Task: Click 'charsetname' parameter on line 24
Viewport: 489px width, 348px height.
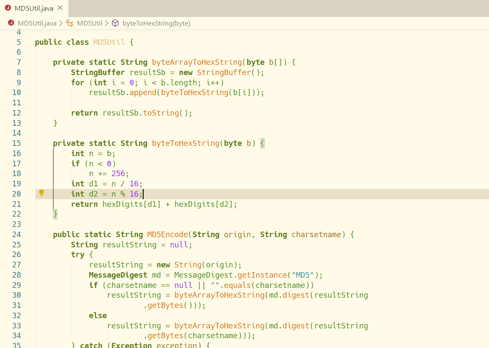Action: (x=316, y=235)
